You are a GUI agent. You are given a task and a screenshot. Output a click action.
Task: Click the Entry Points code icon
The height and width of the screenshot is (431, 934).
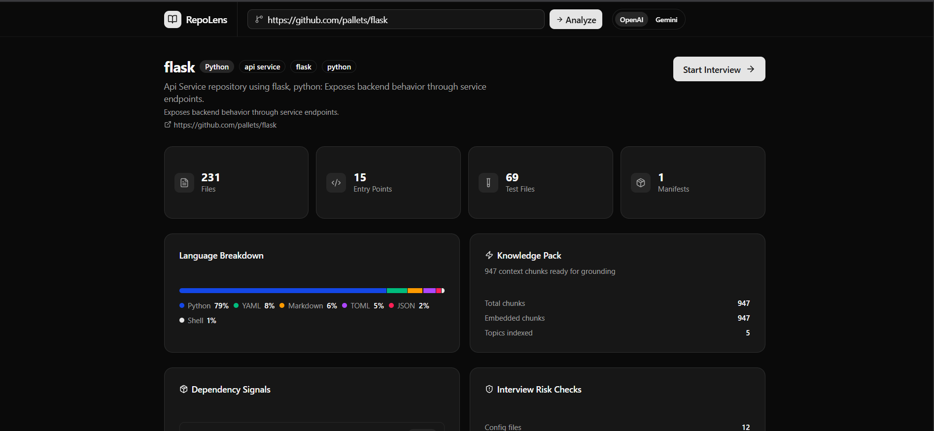(x=336, y=183)
